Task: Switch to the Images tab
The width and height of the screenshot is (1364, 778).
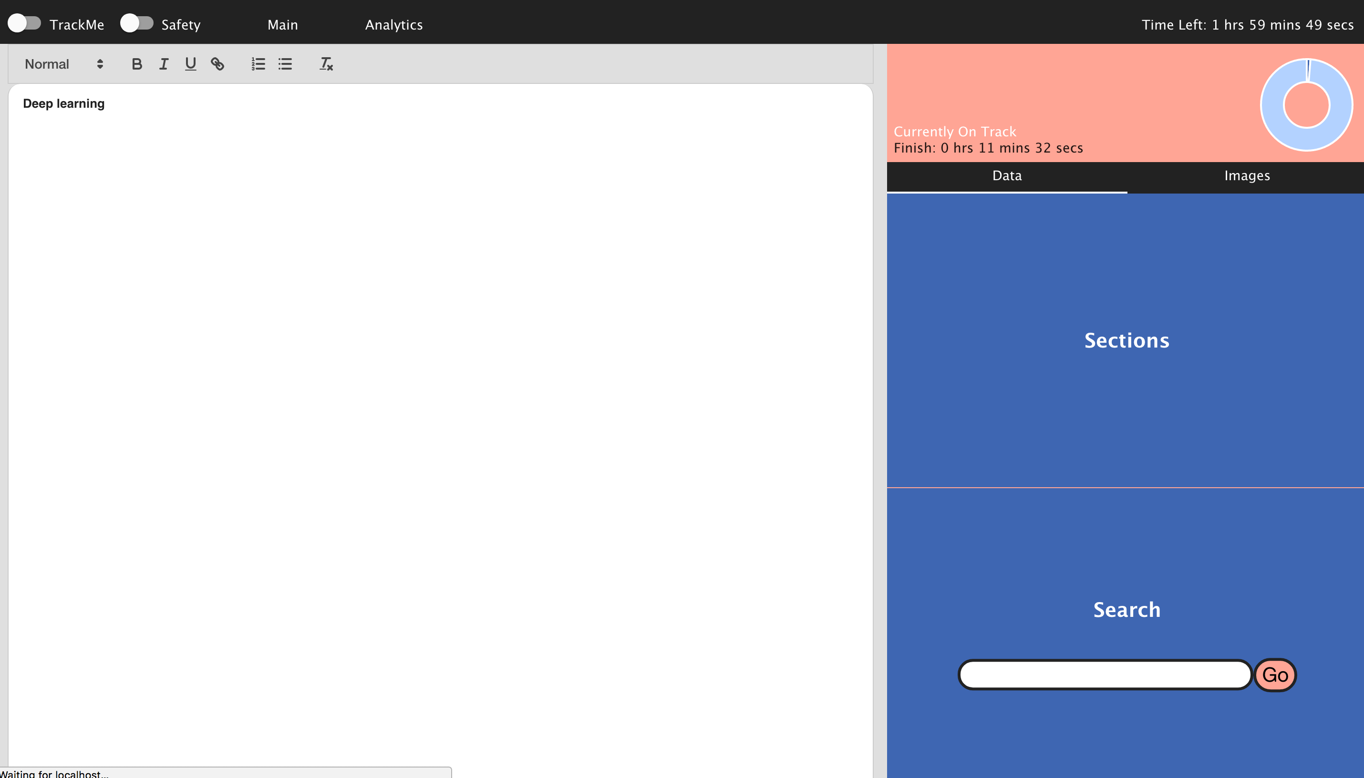Action: pyautogui.click(x=1246, y=176)
